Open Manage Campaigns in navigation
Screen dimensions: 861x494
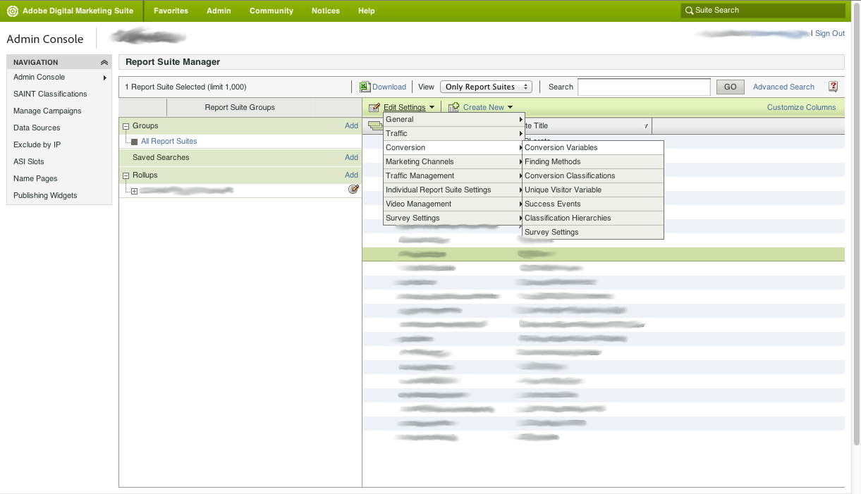click(x=47, y=111)
